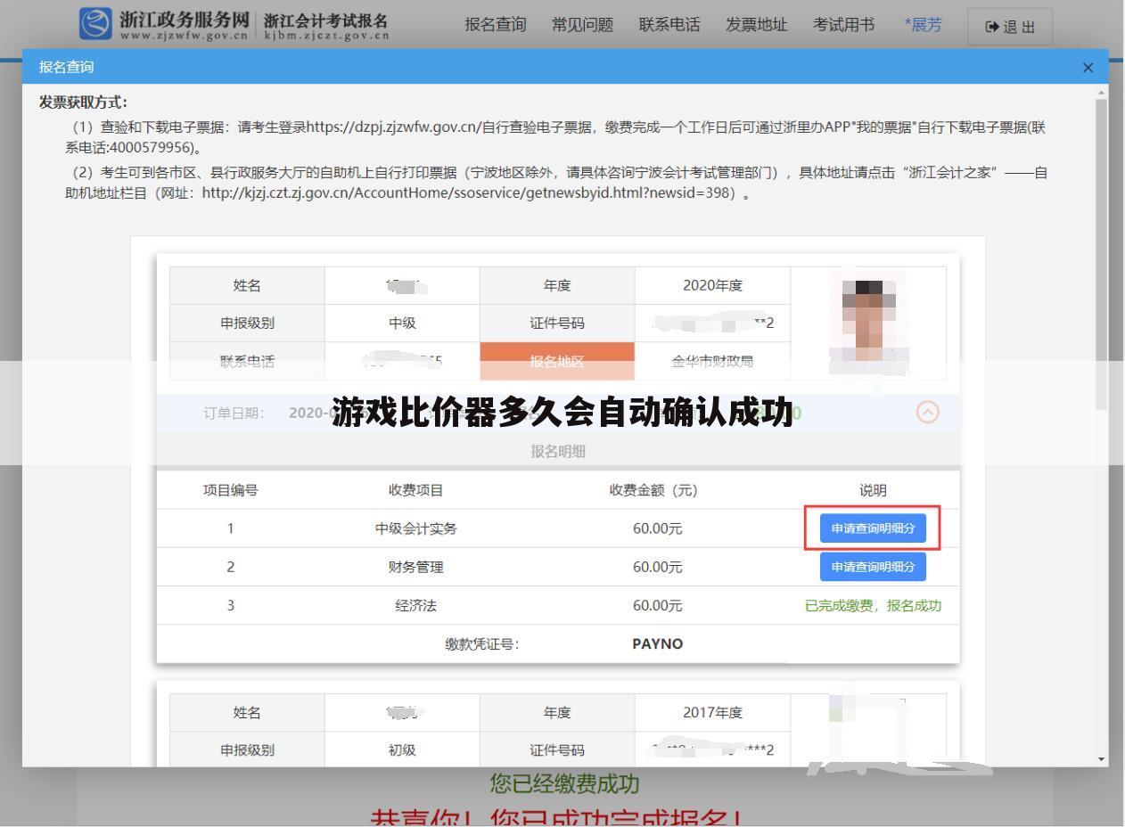Collapse the order details with circular chevron
Image resolution: width=1125 pixels, height=827 pixels.
(x=928, y=413)
